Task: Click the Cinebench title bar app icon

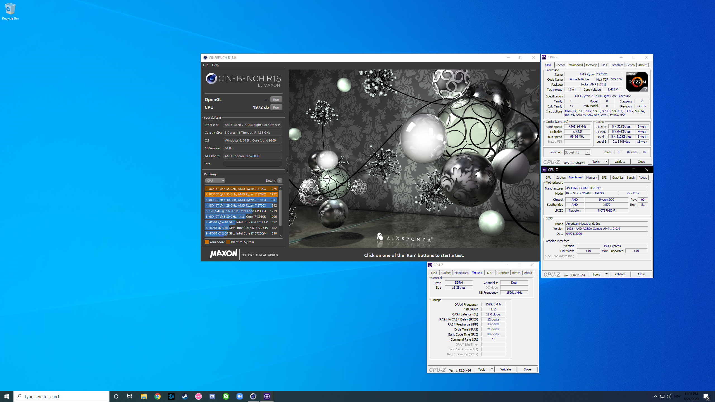Action: click(x=205, y=58)
